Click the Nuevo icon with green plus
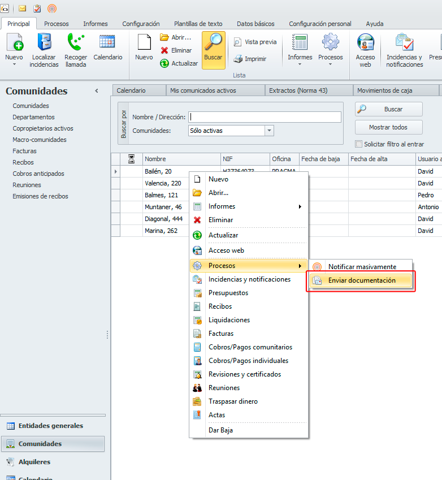 (x=14, y=42)
